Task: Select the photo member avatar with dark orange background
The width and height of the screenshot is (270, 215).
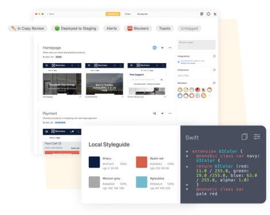Action: pyautogui.click(x=198, y=89)
